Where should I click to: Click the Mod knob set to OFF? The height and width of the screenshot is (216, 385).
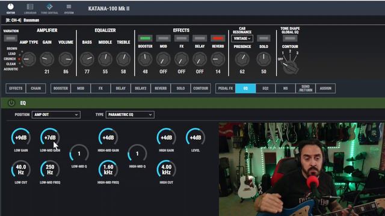pos(163,59)
